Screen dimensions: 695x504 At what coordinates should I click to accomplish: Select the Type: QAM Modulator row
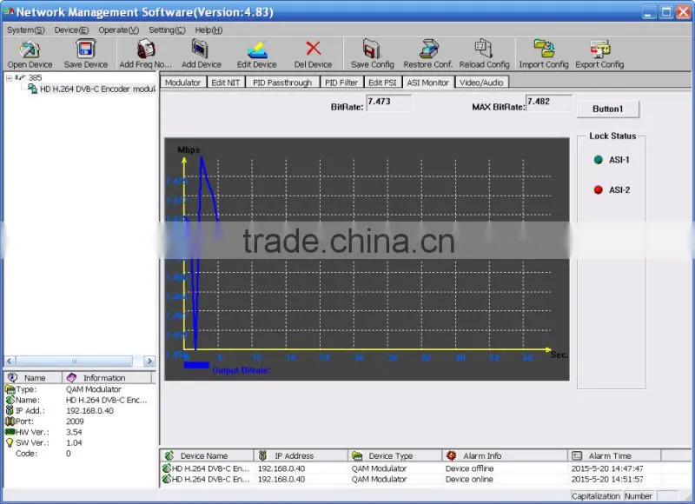[x=80, y=389]
